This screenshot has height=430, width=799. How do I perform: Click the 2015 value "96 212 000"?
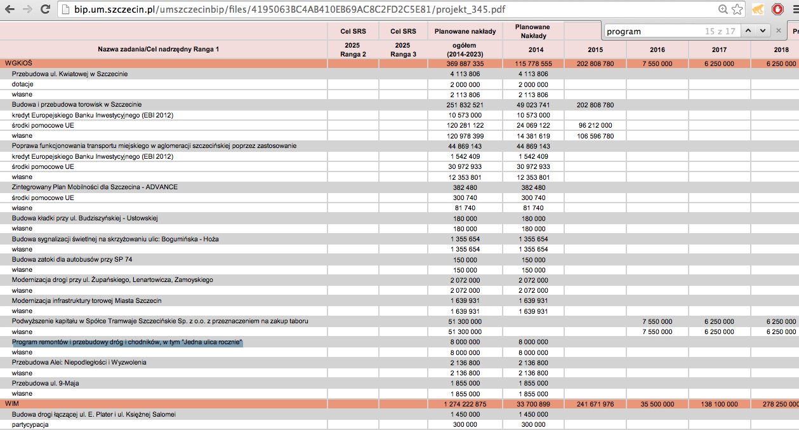(595, 125)
